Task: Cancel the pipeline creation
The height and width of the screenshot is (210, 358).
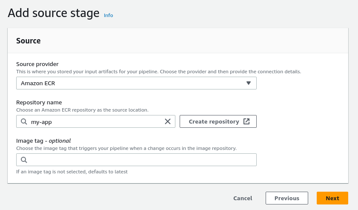Action: (243, 198)
